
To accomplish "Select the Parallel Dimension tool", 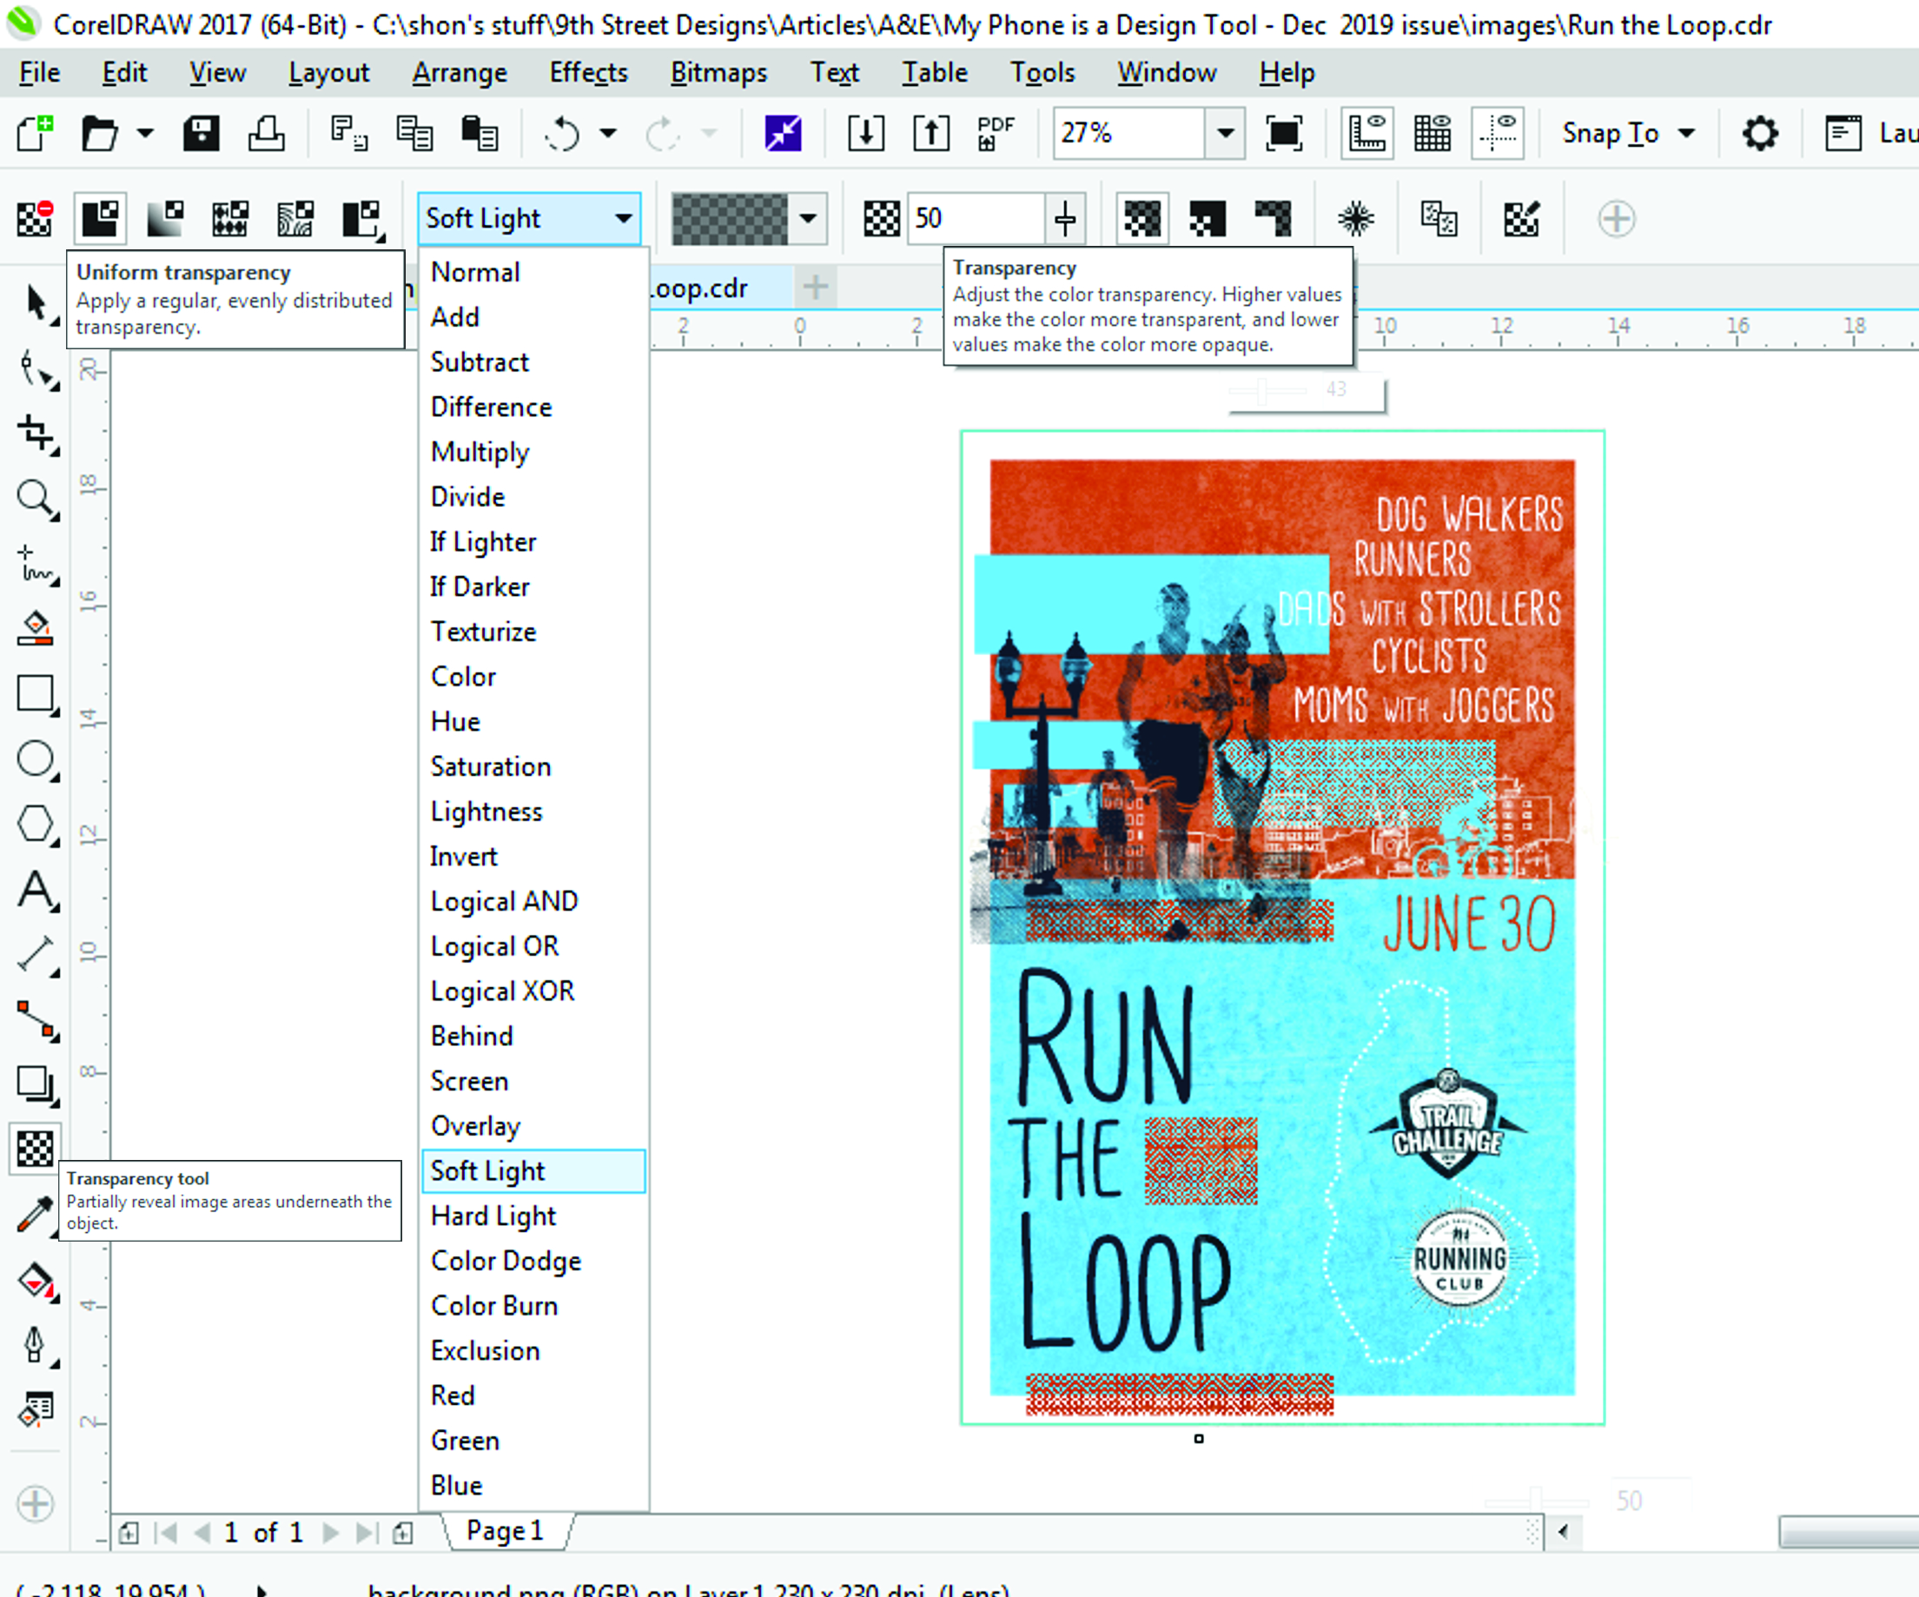I will coord(36,954).
